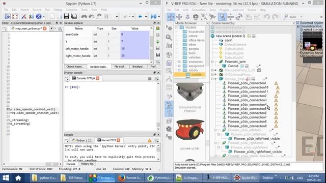
Task: Expand the equipment folder in Model browser
Action: pyautogui.click(x=179, y=66)
